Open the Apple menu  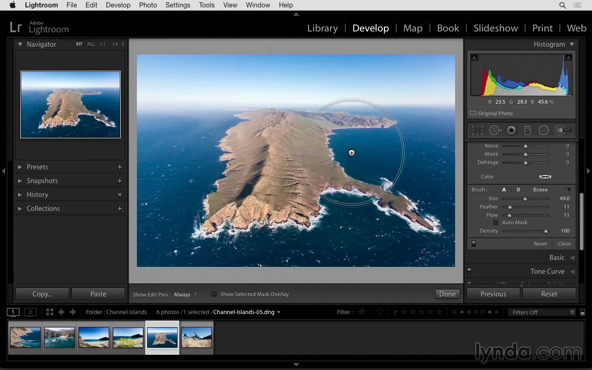pos(12,5)
